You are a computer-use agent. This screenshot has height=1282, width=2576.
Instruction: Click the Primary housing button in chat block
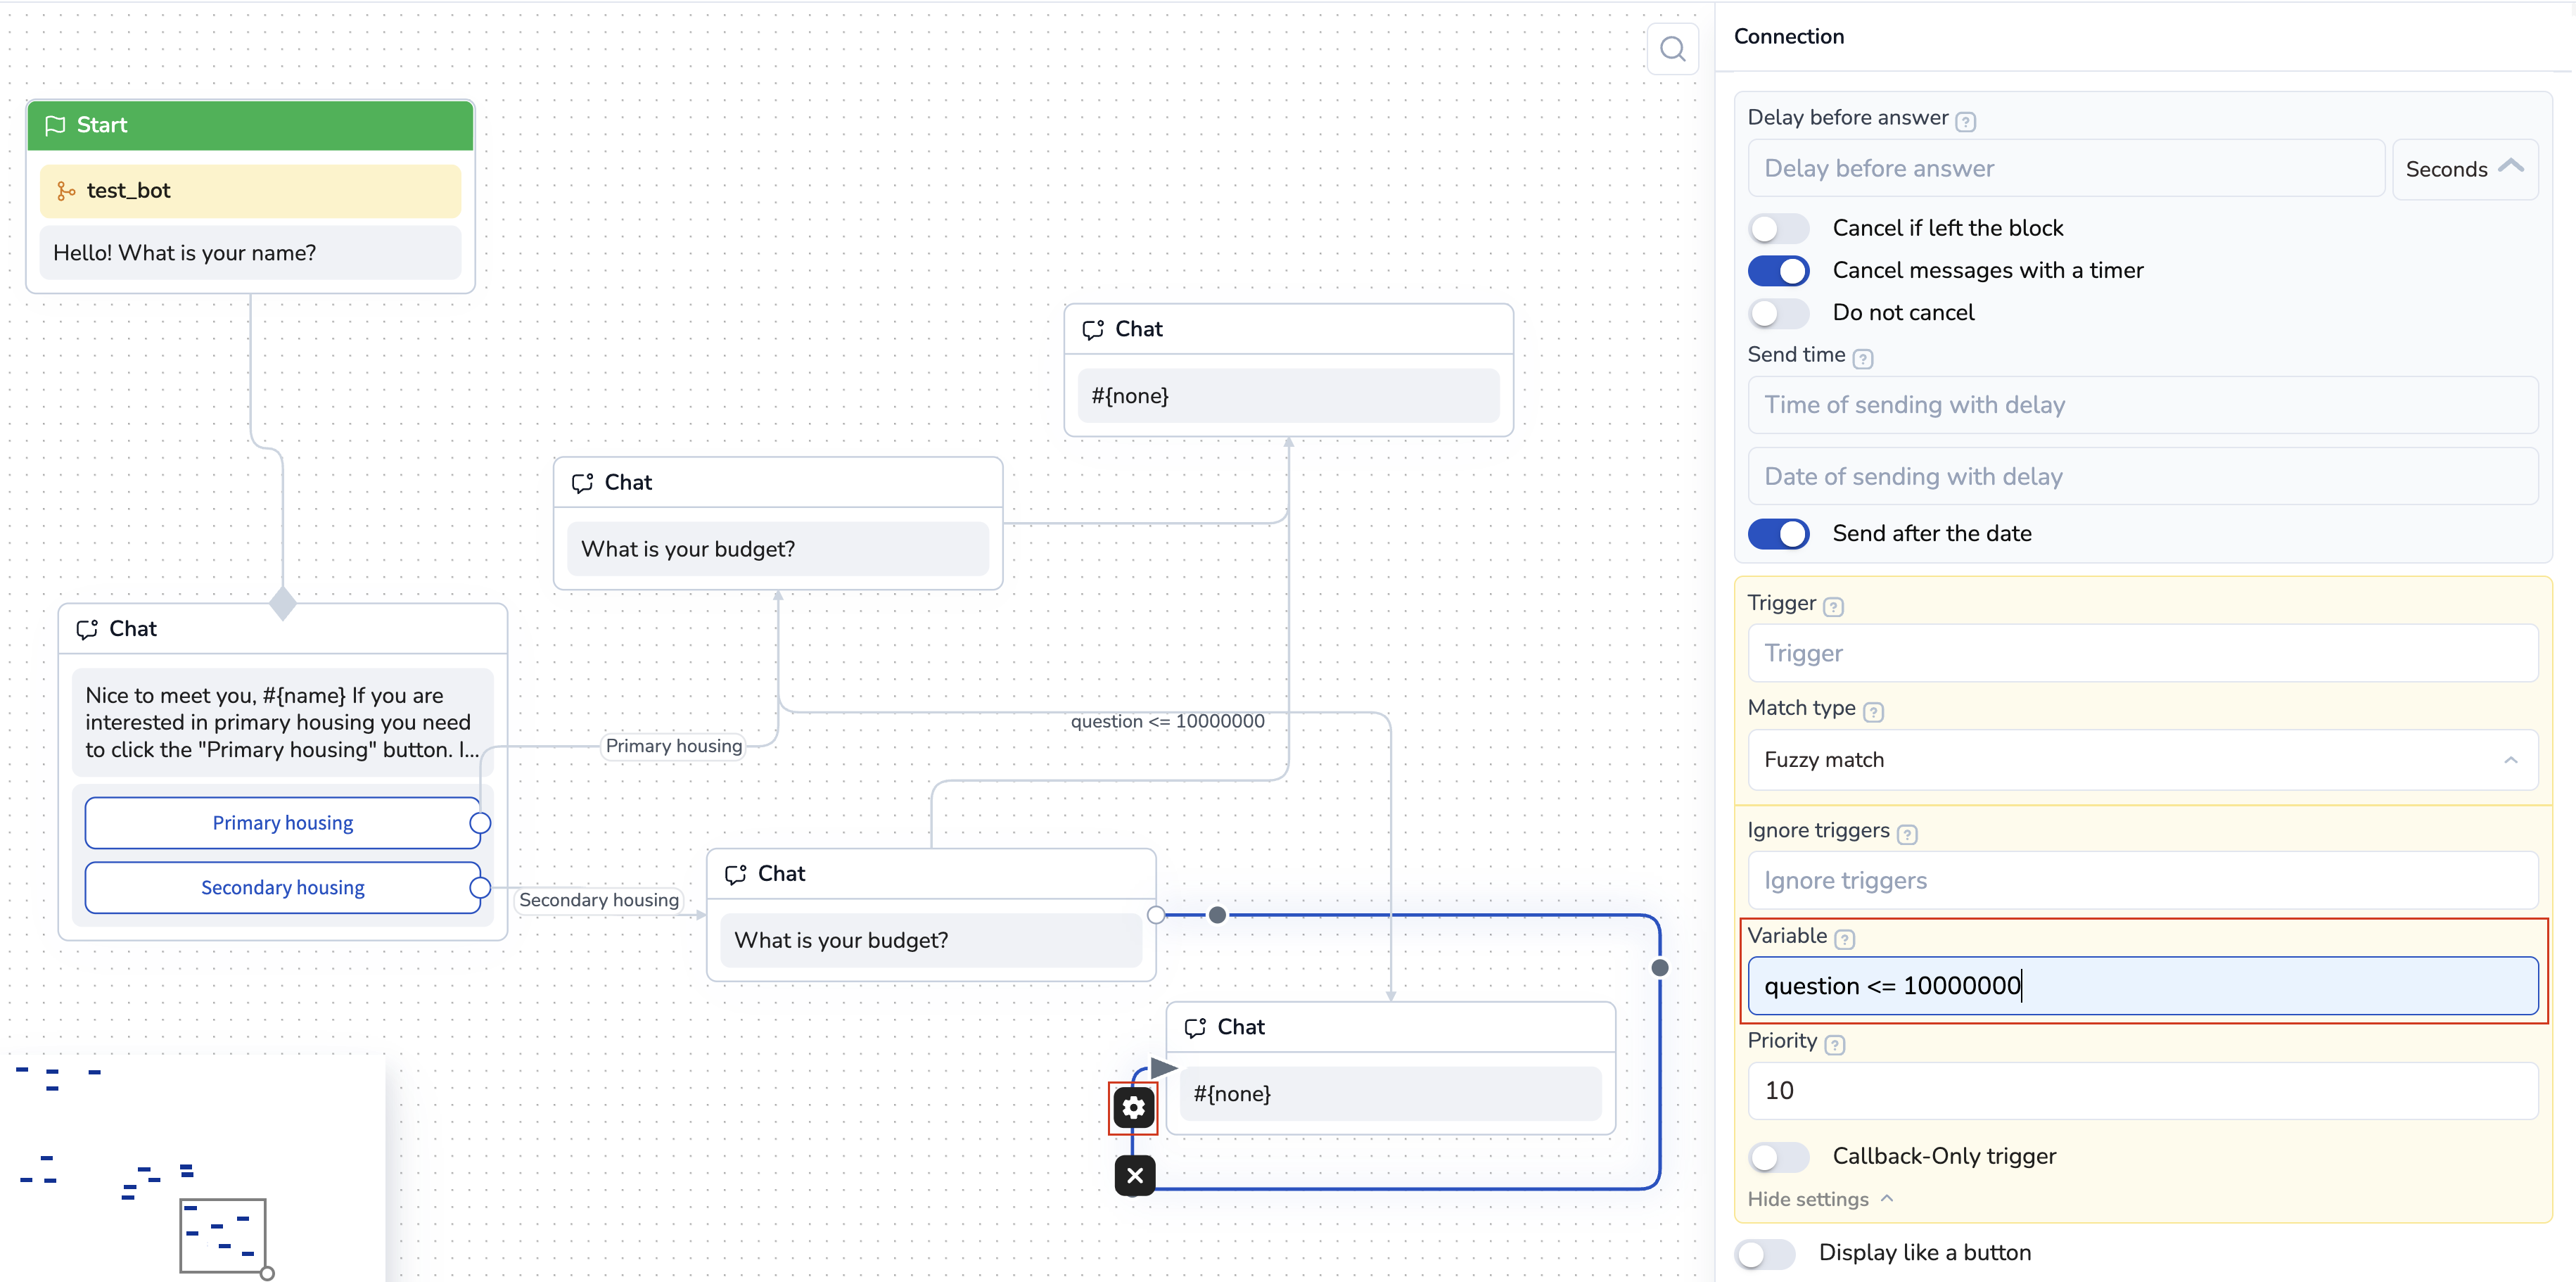pyautogui.click(x=282, y=822)
